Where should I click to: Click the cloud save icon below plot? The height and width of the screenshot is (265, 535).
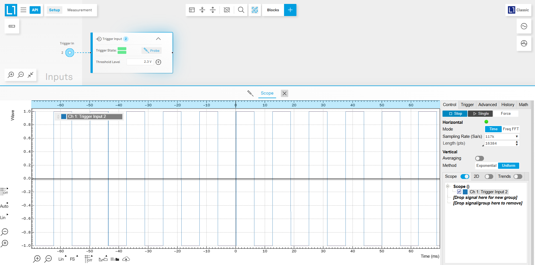126,259
